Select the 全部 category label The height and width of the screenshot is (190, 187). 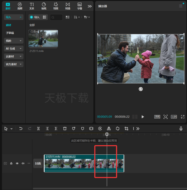point(32,25)
